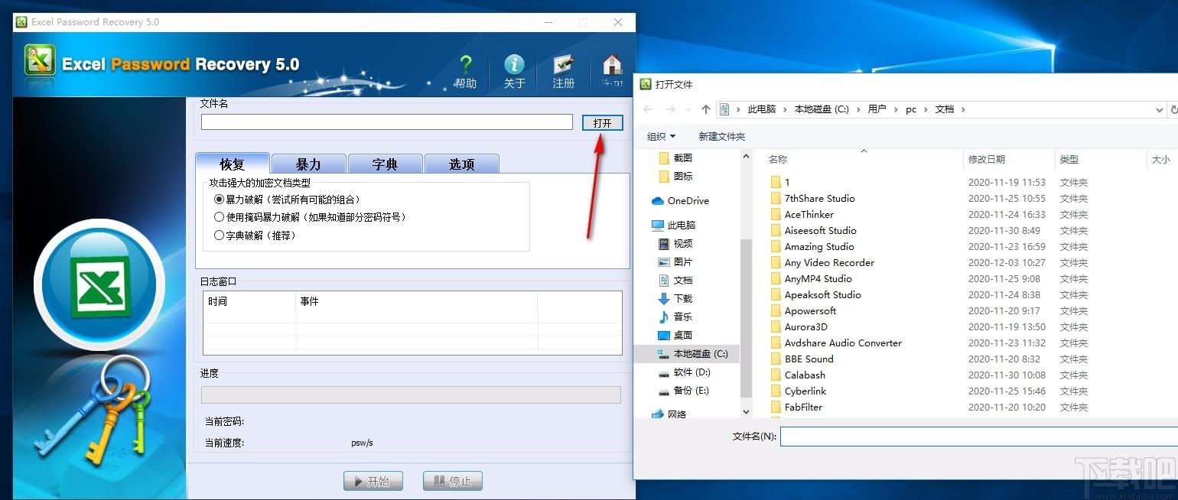Click the 文件名 input in main window

coord(386,122)
